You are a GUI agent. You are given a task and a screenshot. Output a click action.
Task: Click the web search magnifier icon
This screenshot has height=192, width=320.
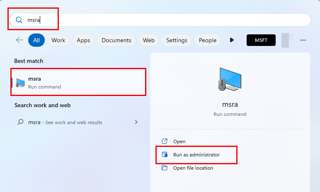(x=20, y=122)
